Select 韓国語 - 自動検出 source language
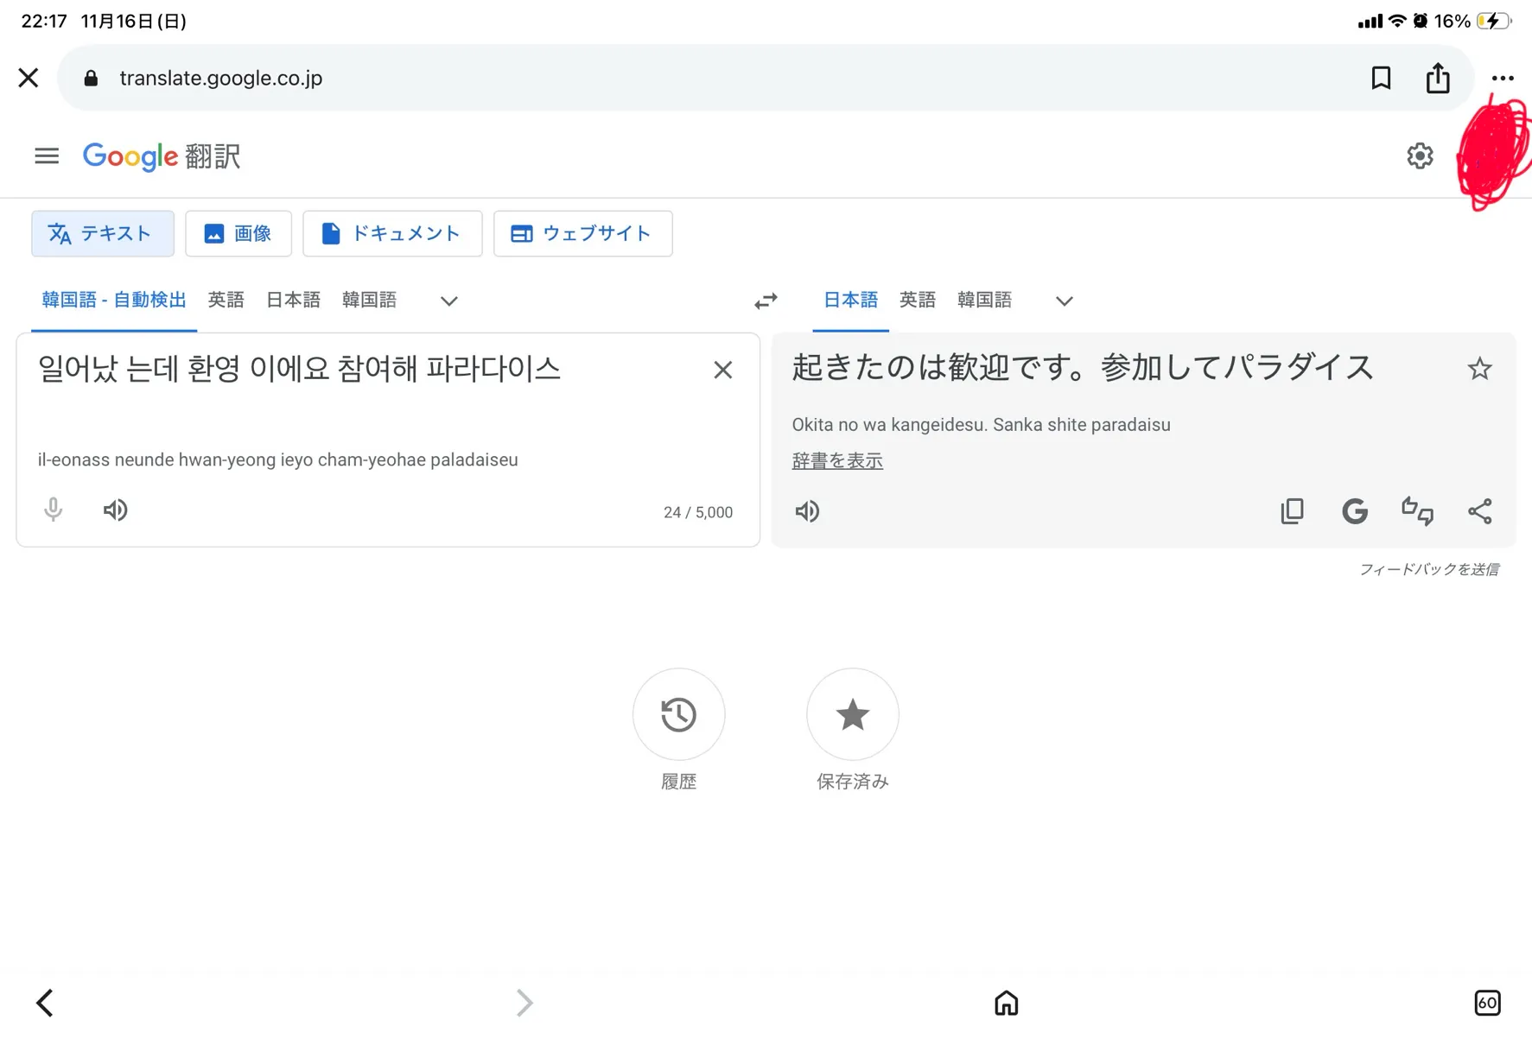Viewport: 1532px width, 1064px height. tap(114, 300)
